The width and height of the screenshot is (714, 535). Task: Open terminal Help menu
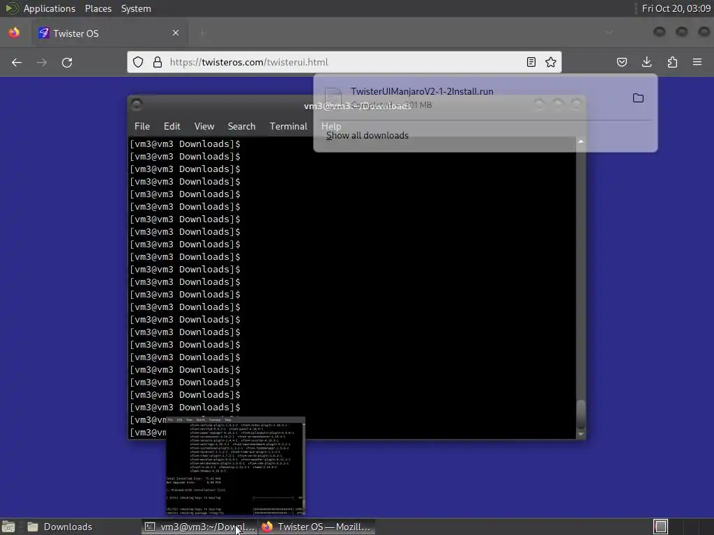331,127
